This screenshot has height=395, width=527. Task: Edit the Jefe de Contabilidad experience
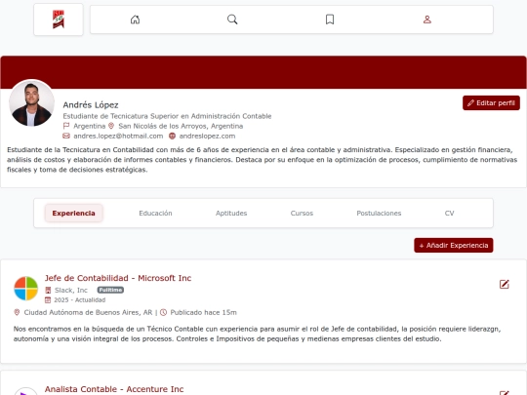(x=505, y=285)
